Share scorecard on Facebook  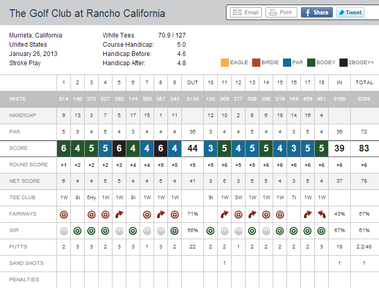pyautogui.click(x=316, y=12)
